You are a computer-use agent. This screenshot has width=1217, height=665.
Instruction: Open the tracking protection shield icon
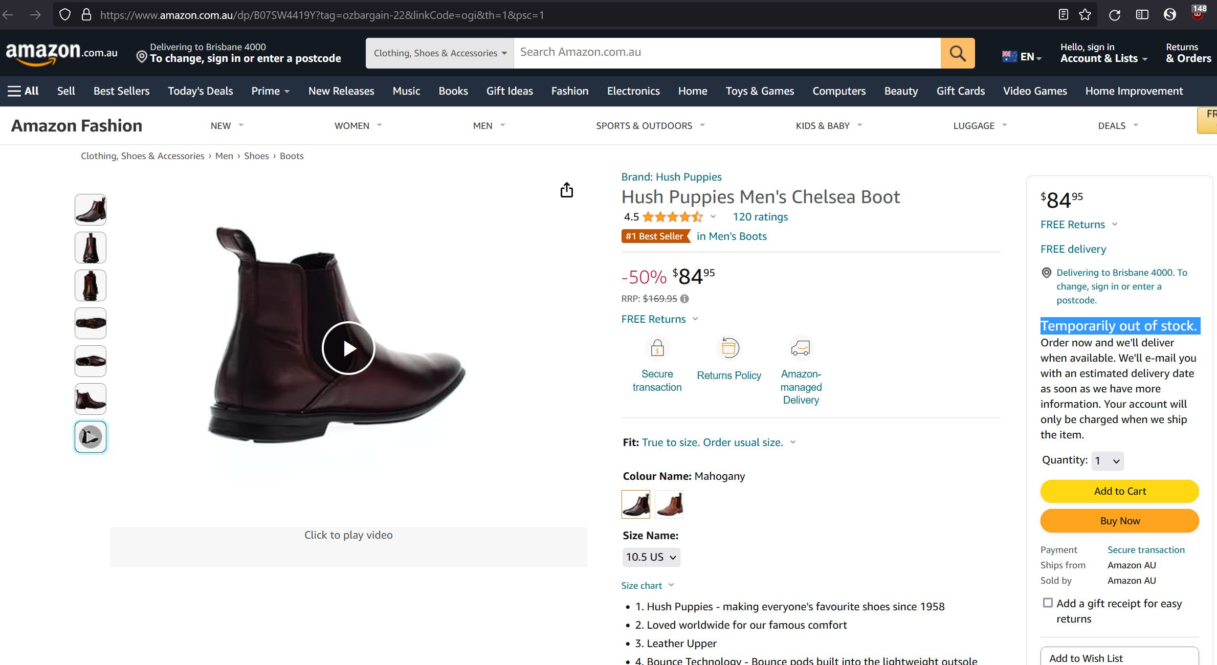(x=64, y=15)
